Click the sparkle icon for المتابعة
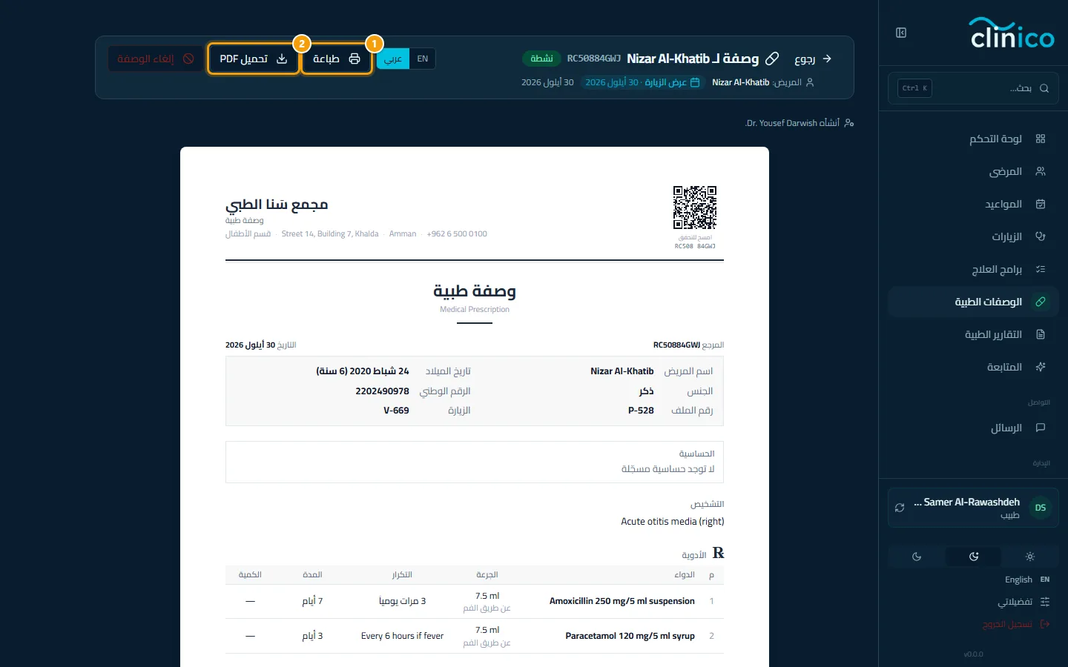The image size is (1068, 667). pos(1041,367)
